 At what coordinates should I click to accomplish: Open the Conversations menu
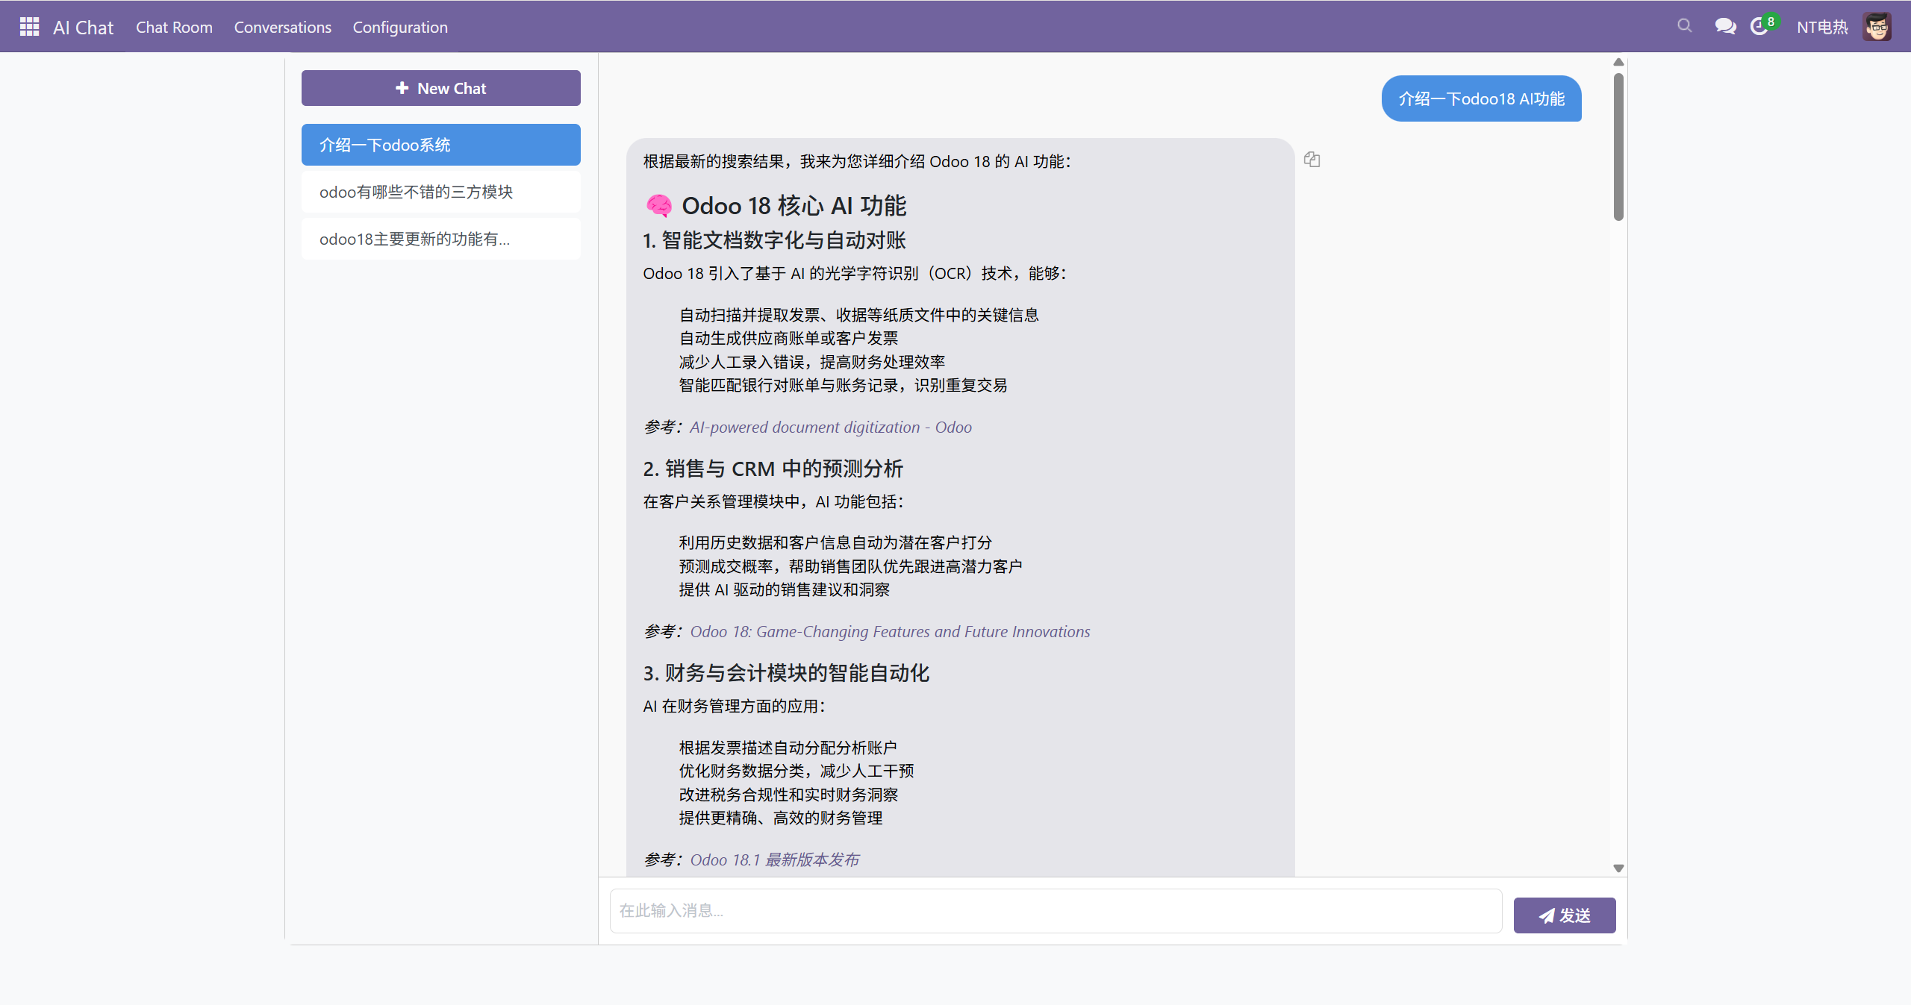(x=282, y=27)
